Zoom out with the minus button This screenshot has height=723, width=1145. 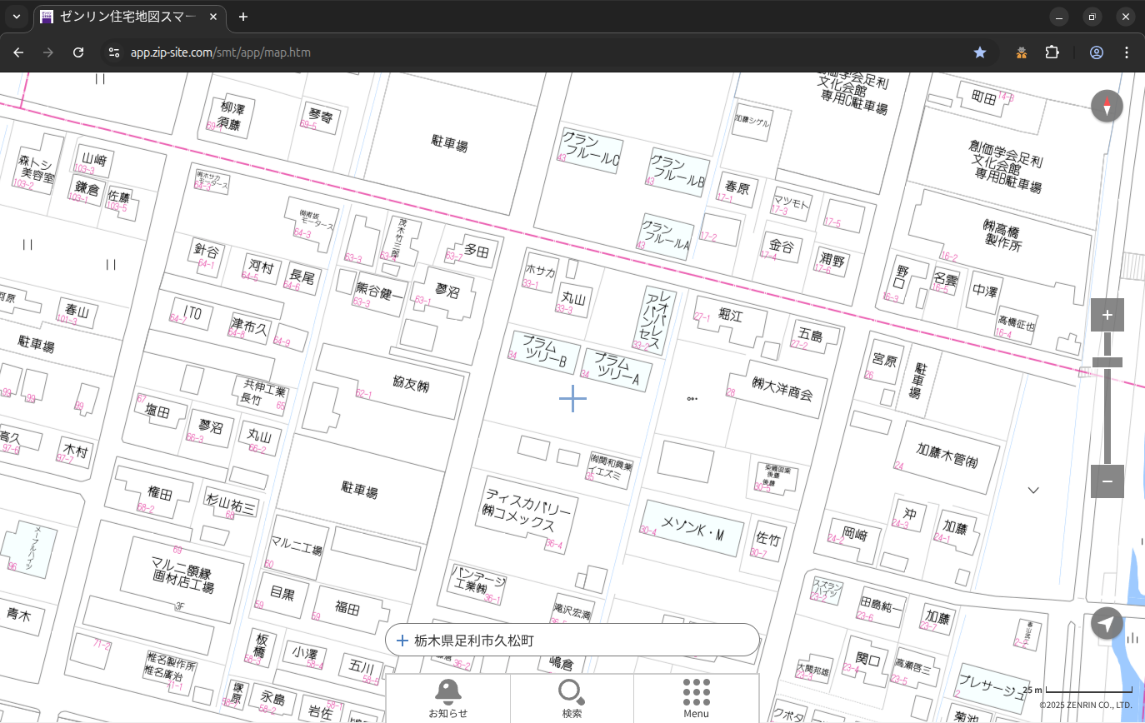point(1107,481)
